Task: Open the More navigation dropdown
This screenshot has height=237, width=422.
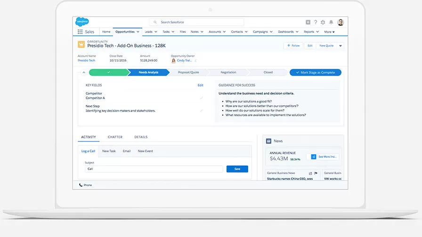Action: [329, 32]
